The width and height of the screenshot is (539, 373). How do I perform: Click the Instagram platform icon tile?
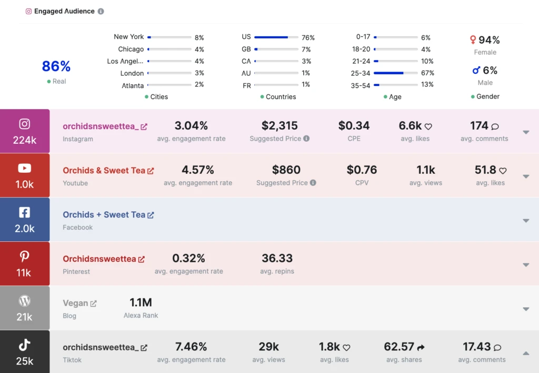25,131
